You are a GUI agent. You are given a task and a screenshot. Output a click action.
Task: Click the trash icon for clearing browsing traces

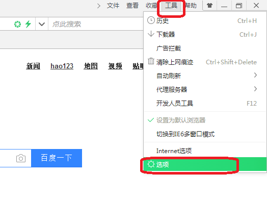pyautogui.click(x=151, y=61)
